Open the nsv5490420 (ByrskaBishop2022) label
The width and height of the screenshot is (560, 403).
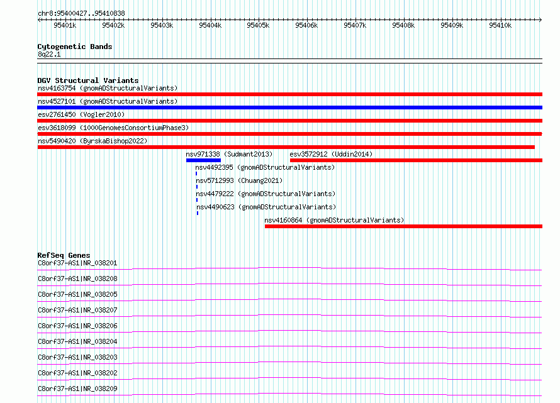(92, 141)
